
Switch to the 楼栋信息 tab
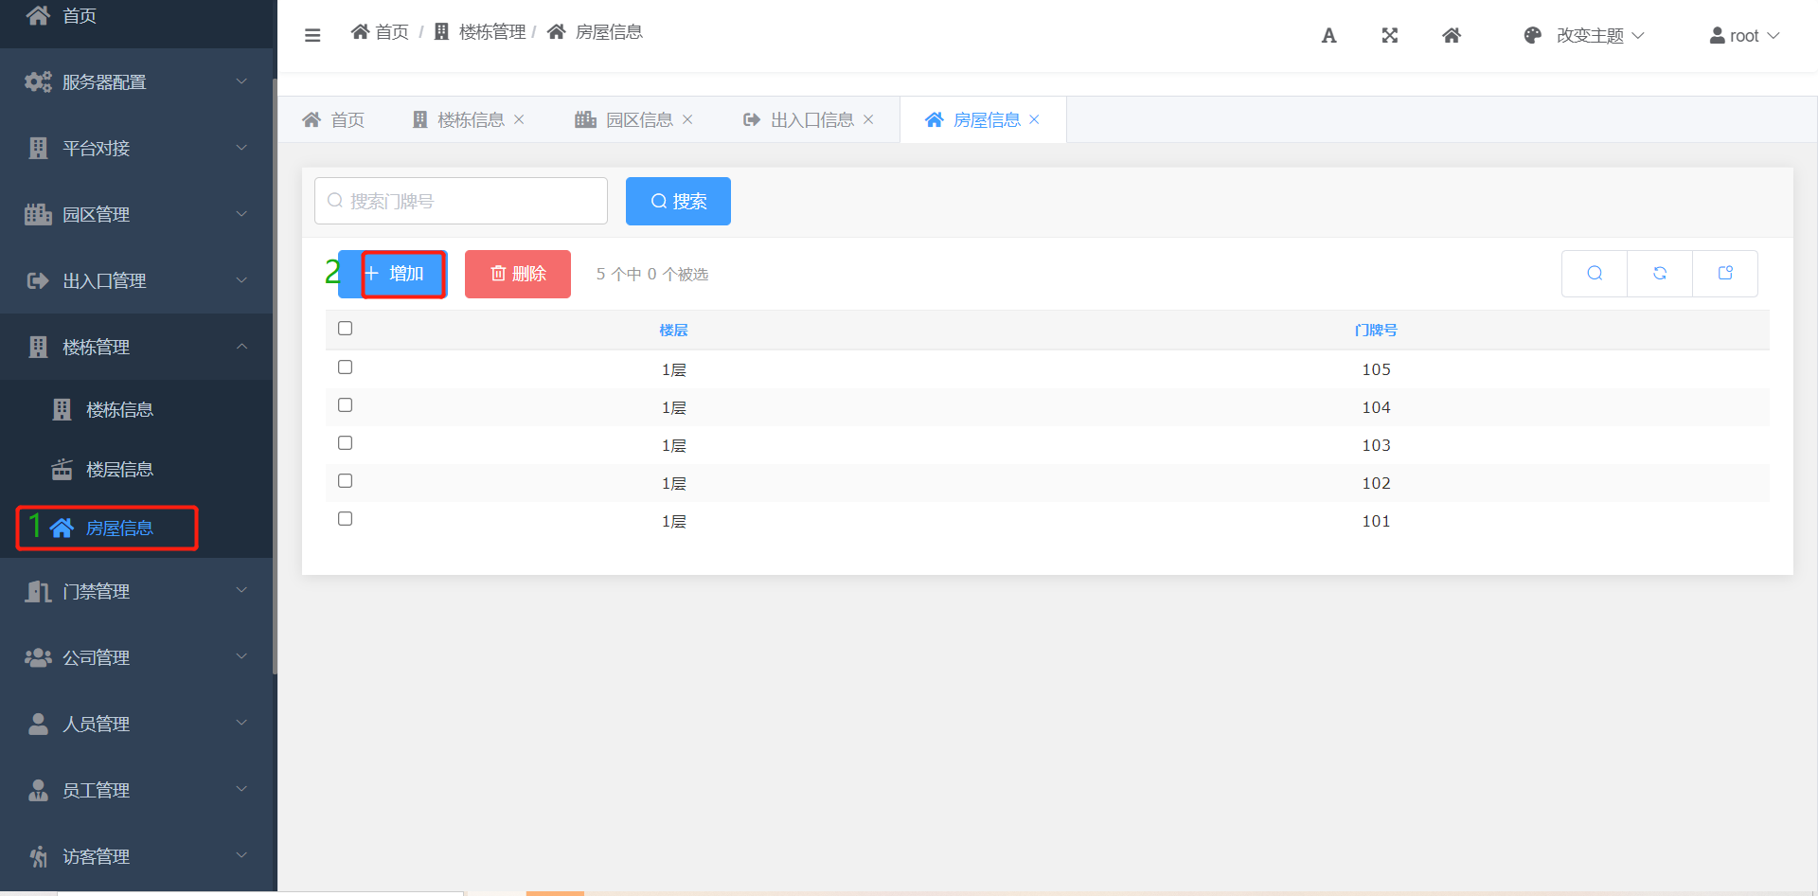click(470, 120)
